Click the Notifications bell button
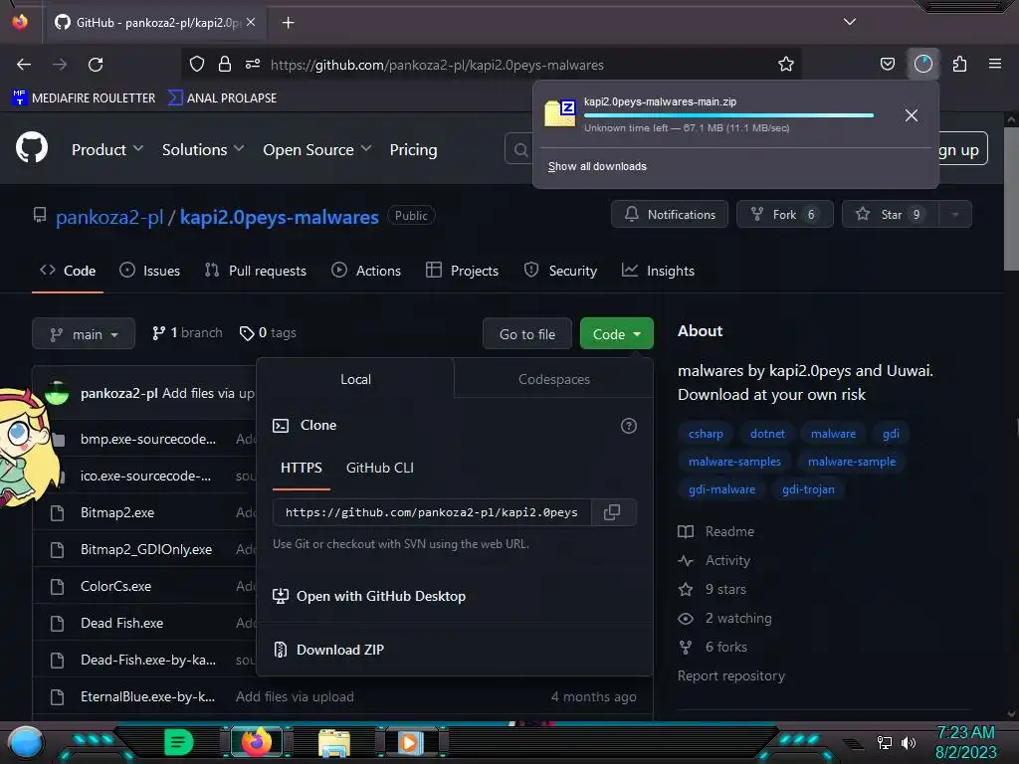1019x764 pixels. pyautogui.click(x=670, y=215)
